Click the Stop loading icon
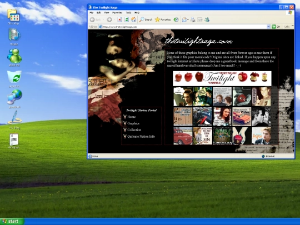 119,19
